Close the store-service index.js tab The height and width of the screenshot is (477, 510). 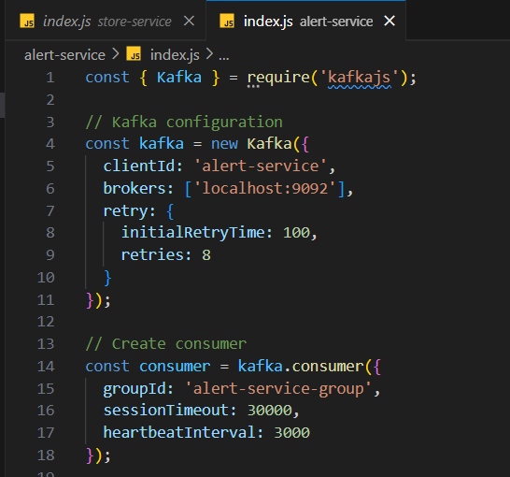point(189,22)
